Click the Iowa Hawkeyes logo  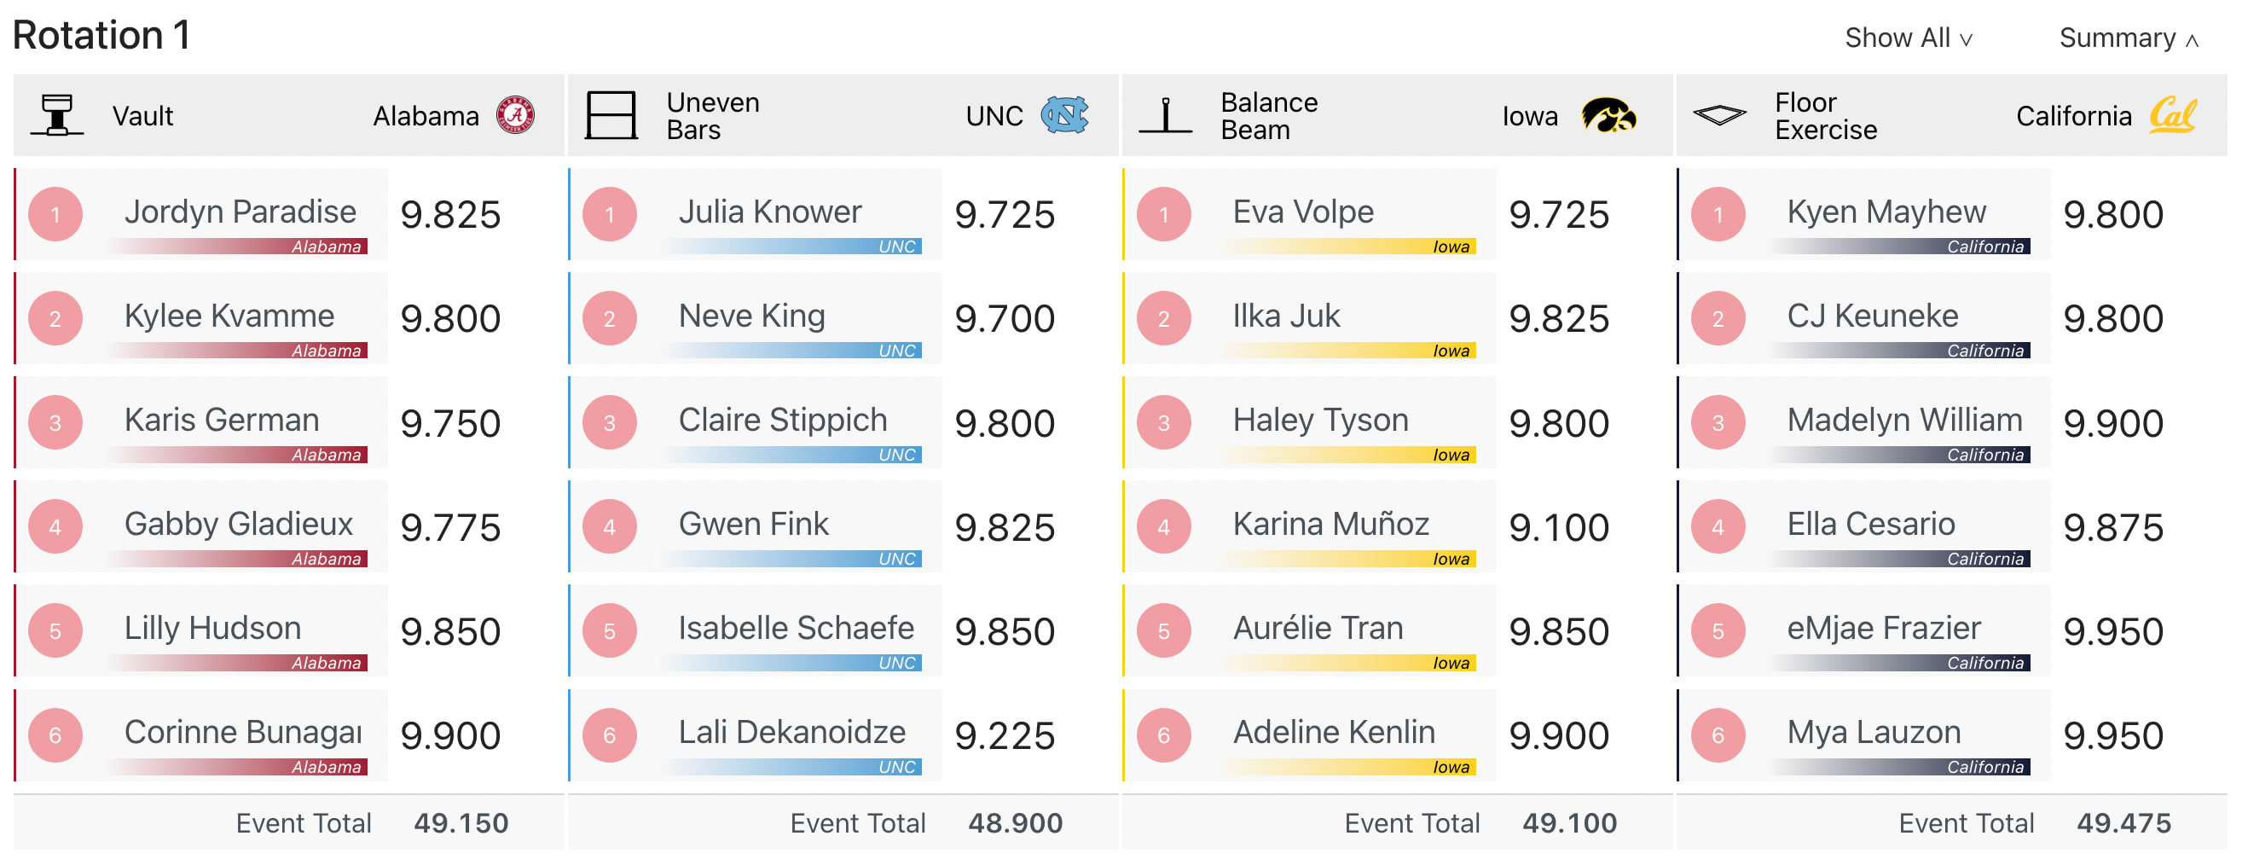click(x=1608, y=115)
